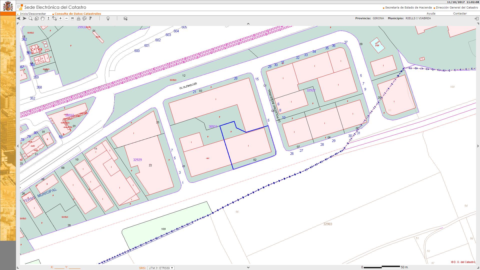Image resolution: width=480 pixels, height=270 pixels.
Task: Click the 3D building view icon
Action: pos(36,18)
